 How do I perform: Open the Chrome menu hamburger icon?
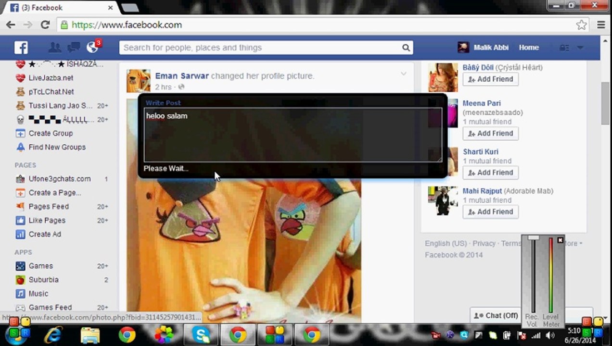click(601, 25)
